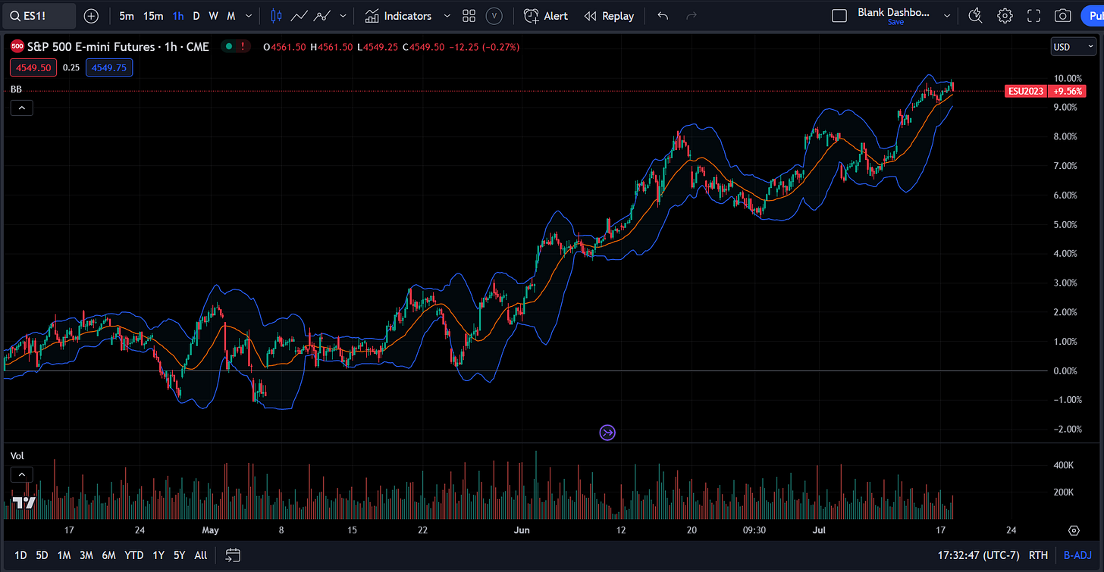Set date range to 1M

tap(64, 555)
